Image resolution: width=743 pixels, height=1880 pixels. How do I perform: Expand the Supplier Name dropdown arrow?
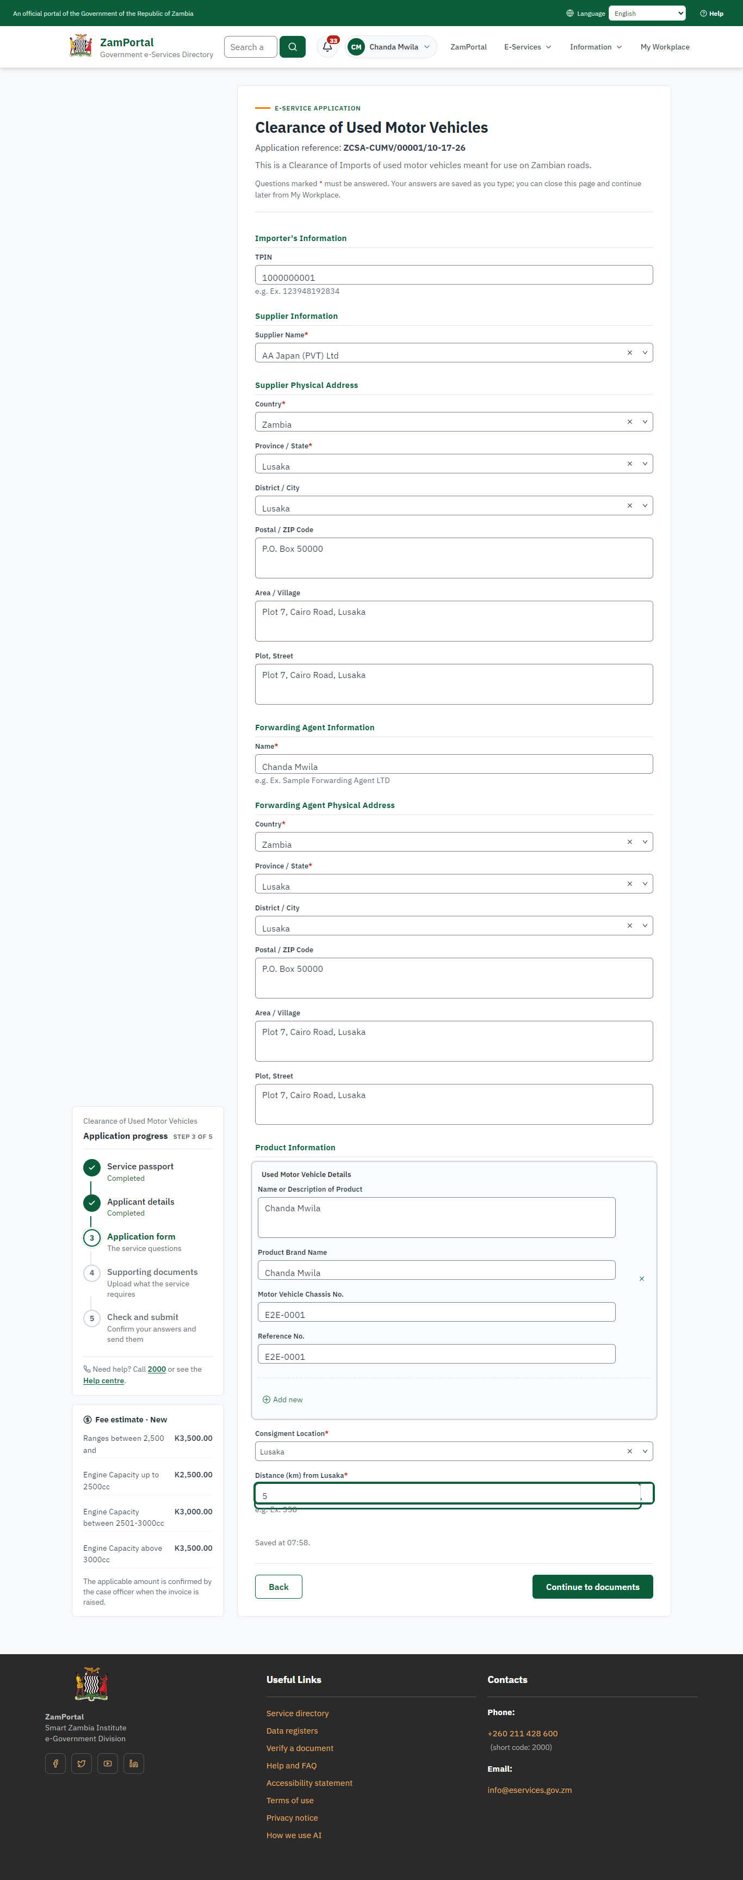coord(645,353)
